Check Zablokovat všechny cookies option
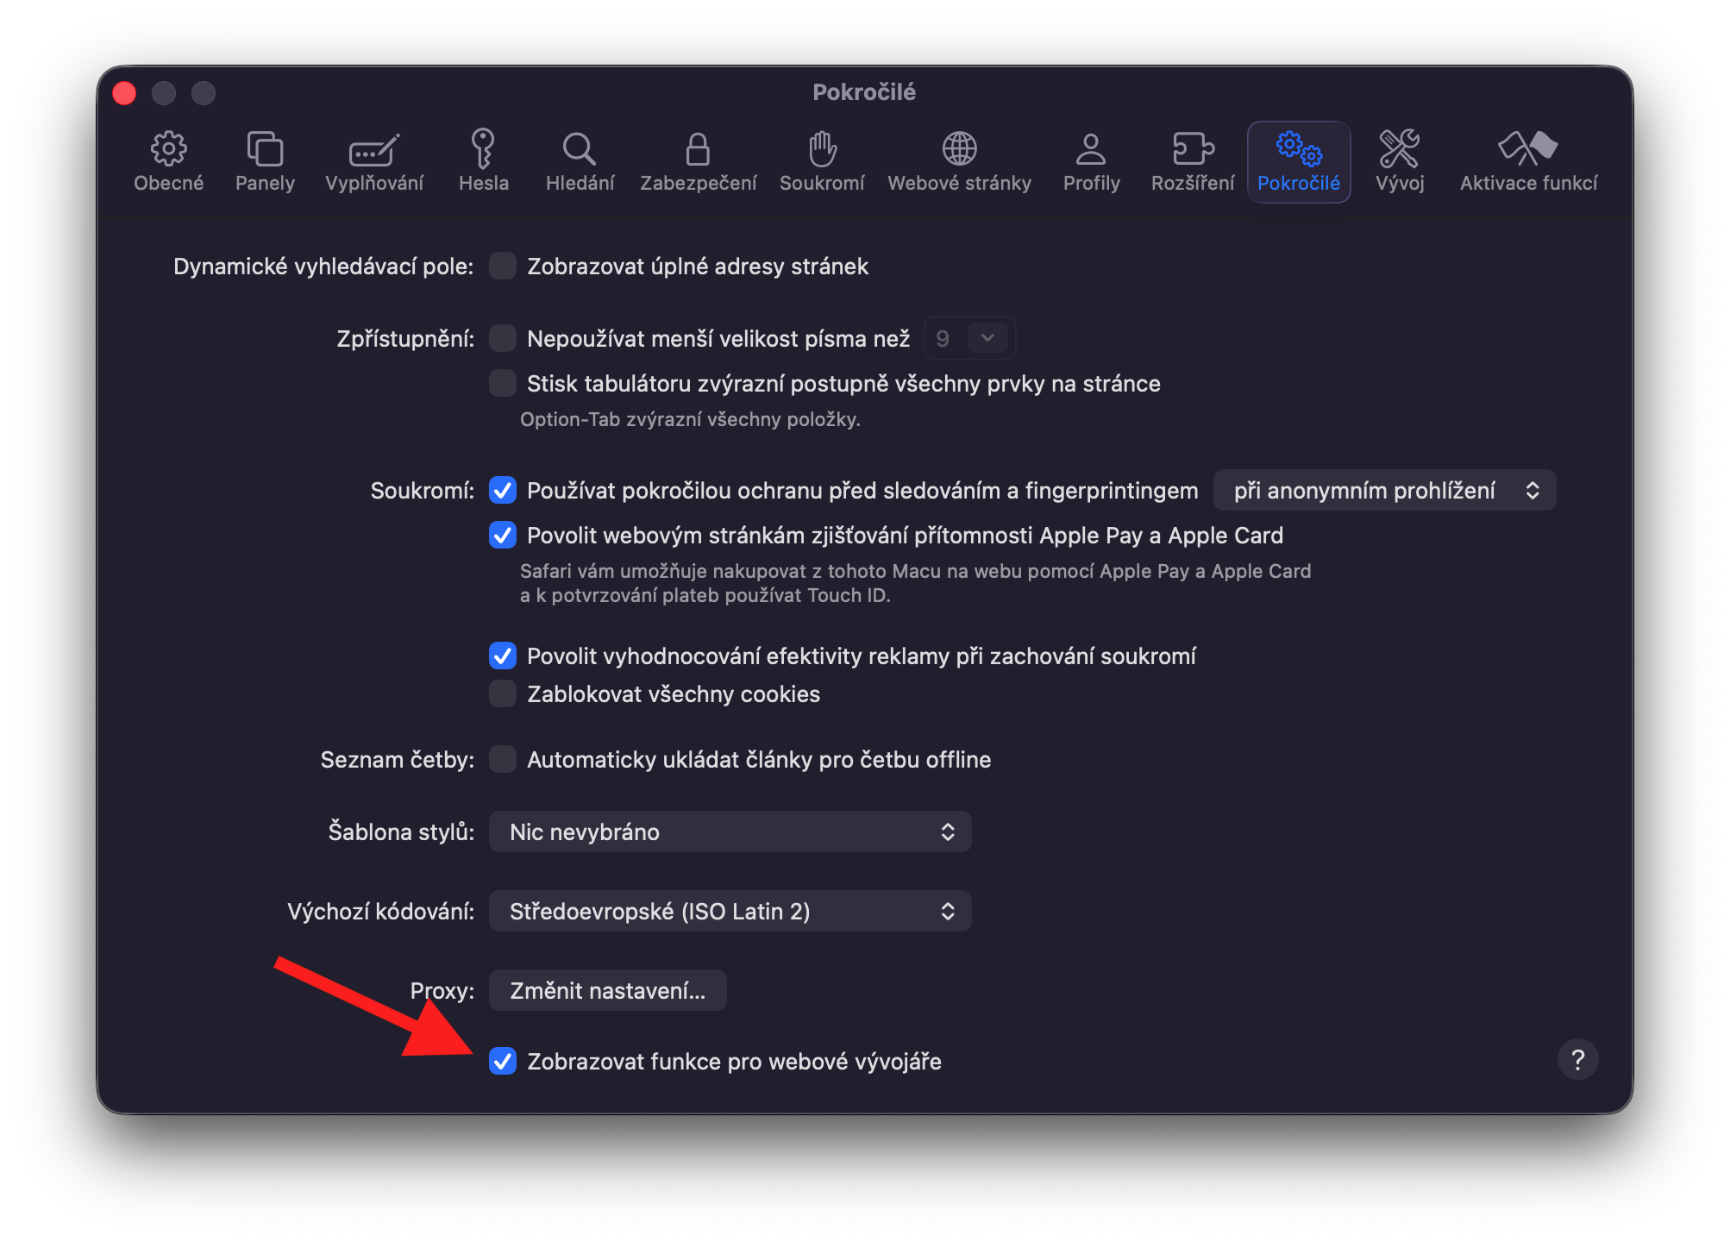1730x1242 pixels. point(503,693)
